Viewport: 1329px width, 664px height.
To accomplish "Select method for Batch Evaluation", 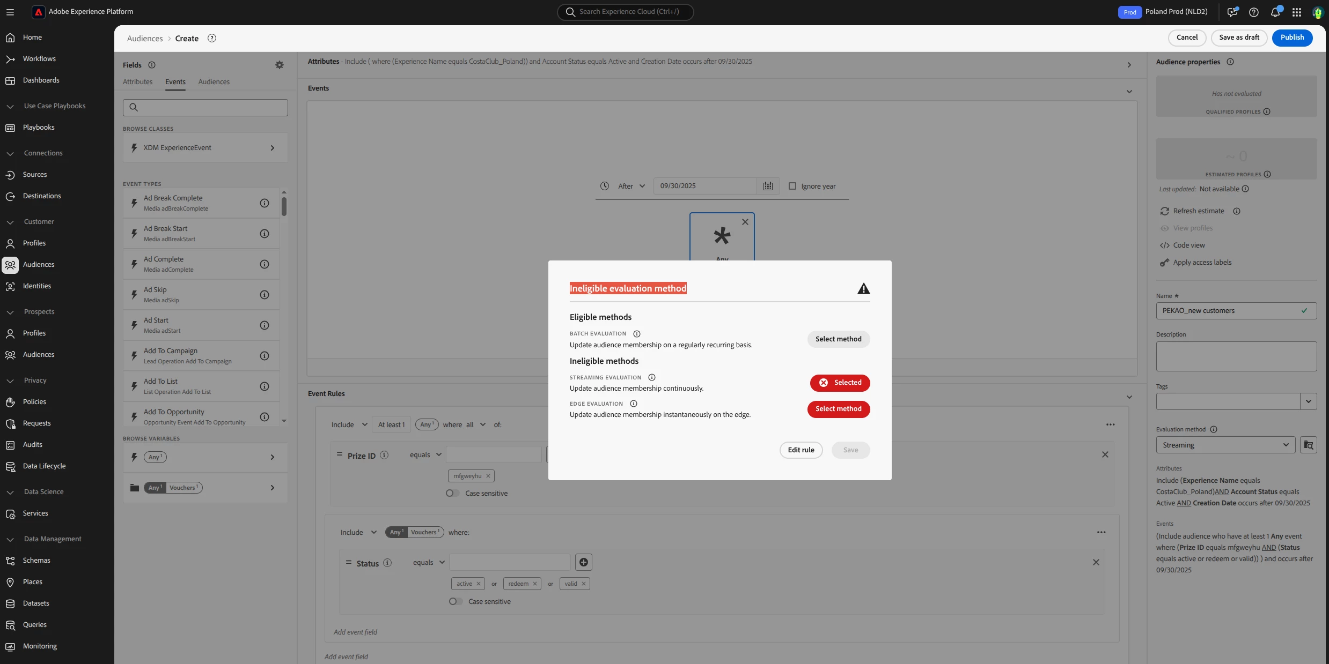I will (838, 339).
